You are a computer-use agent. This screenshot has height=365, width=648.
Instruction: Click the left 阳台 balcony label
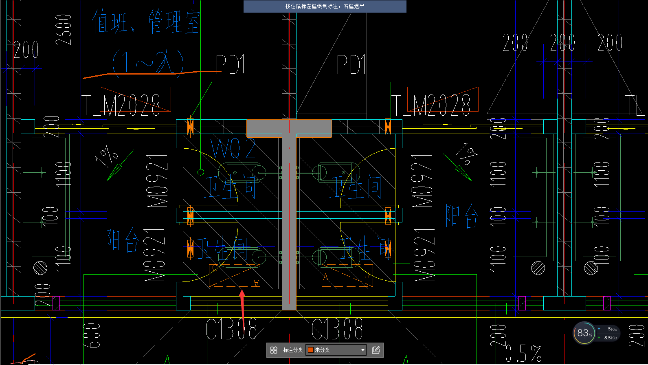click(123, 240)
